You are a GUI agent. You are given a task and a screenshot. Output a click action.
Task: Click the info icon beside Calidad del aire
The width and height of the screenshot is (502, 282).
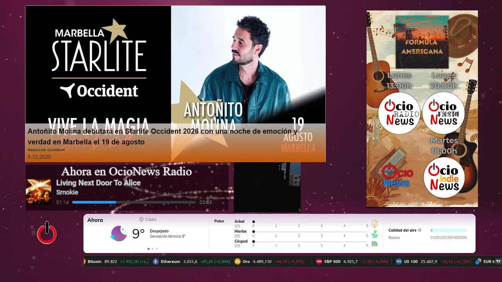(420, 230)
